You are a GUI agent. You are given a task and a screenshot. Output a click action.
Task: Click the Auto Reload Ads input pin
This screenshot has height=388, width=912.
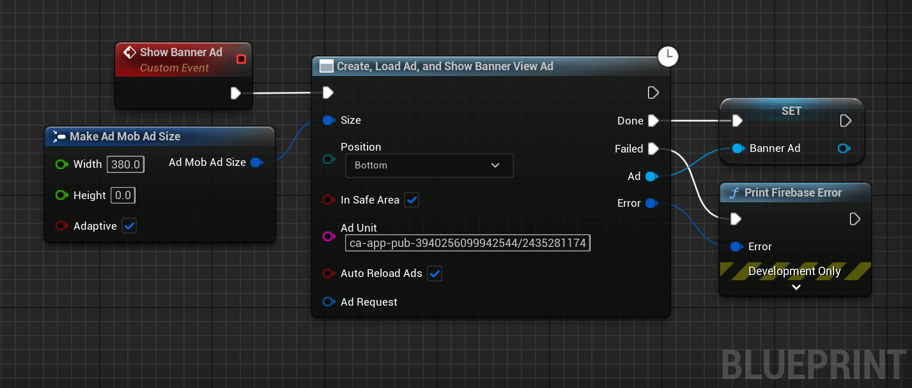tap(328, 273)
